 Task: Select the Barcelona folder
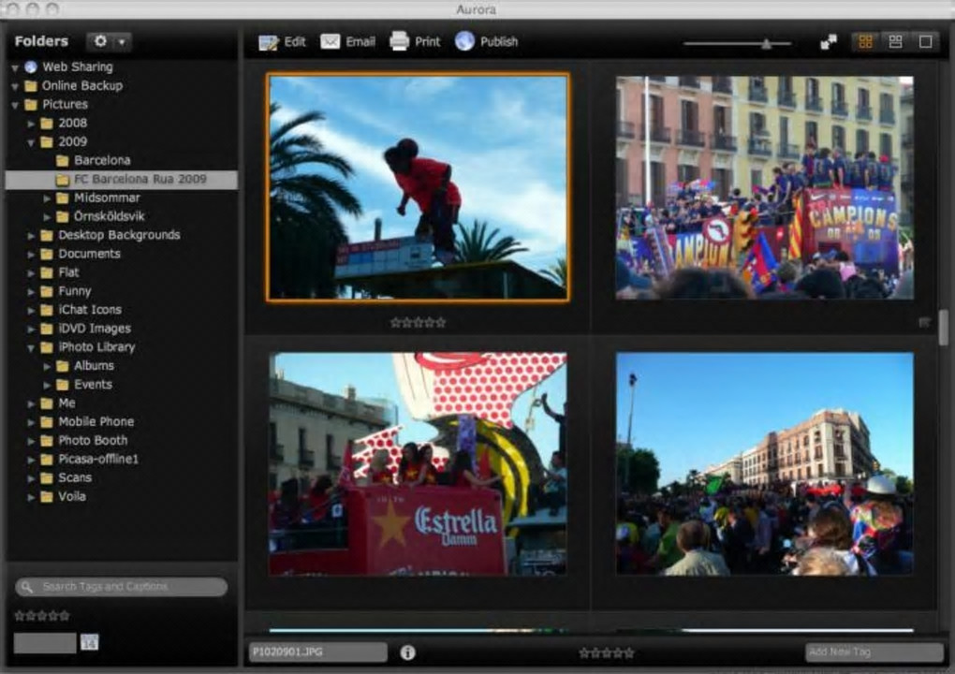coord(102,160)
